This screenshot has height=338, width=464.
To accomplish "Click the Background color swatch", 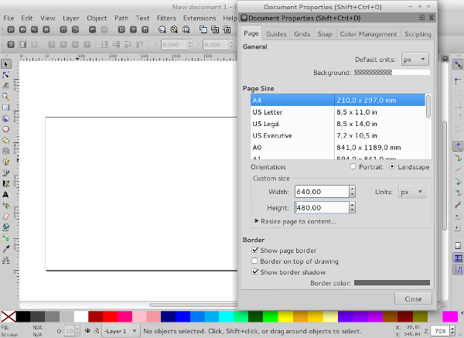I will pos(392,72).
